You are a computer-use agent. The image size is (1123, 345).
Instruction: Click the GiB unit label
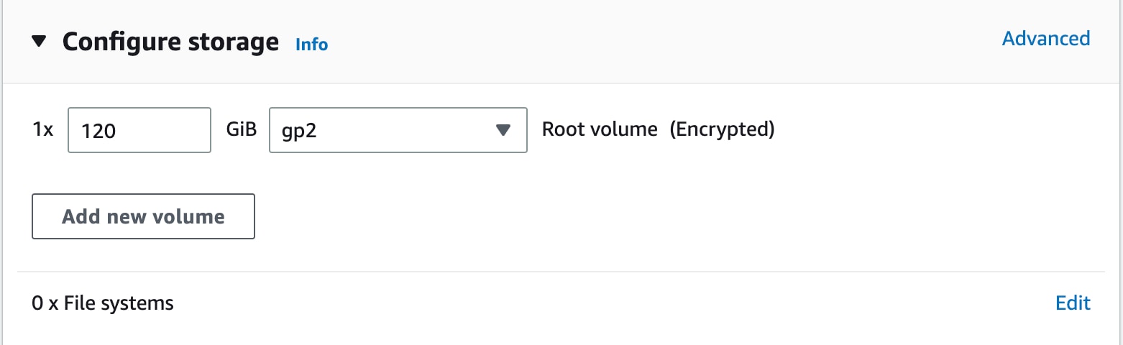pyautogui.click(x=241, y=130)
